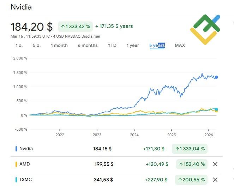Click AMD price 199,55 $
This screenshot has width=234, height=187.
(104, 164)
